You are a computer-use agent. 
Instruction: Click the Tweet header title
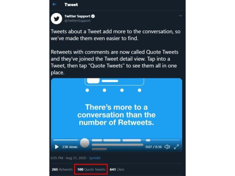pos(71,5)
